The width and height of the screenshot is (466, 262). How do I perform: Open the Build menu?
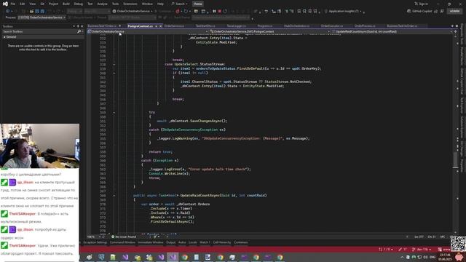[x=66, y=4]
